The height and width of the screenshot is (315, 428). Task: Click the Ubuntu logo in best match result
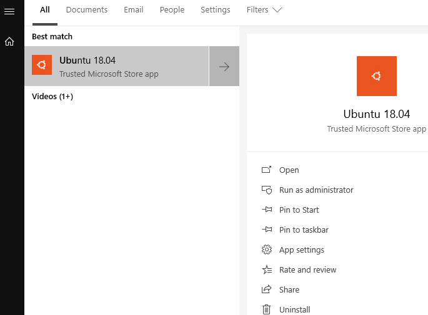point(42,65)
